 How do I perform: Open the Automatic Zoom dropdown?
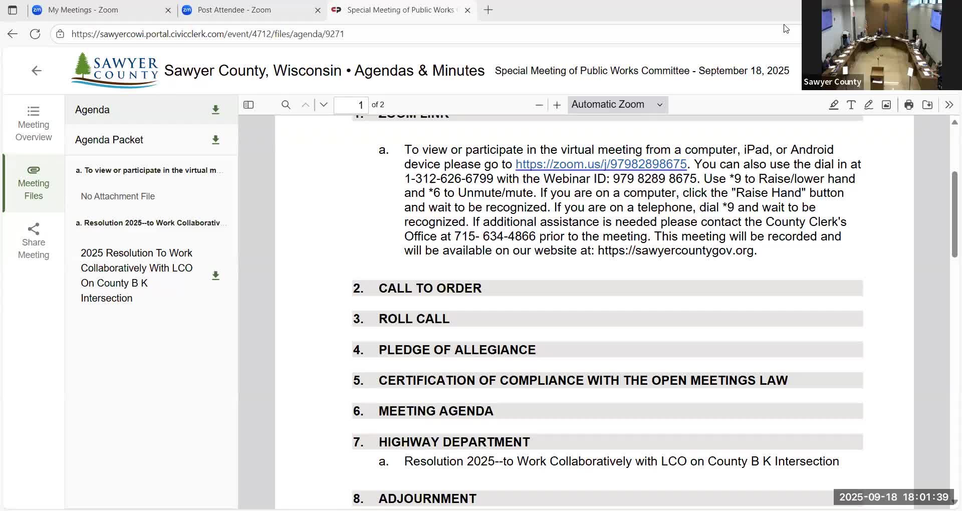tap(617, 105)
